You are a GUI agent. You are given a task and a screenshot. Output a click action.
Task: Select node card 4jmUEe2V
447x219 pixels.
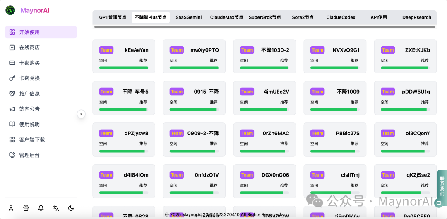pos(264,98)
